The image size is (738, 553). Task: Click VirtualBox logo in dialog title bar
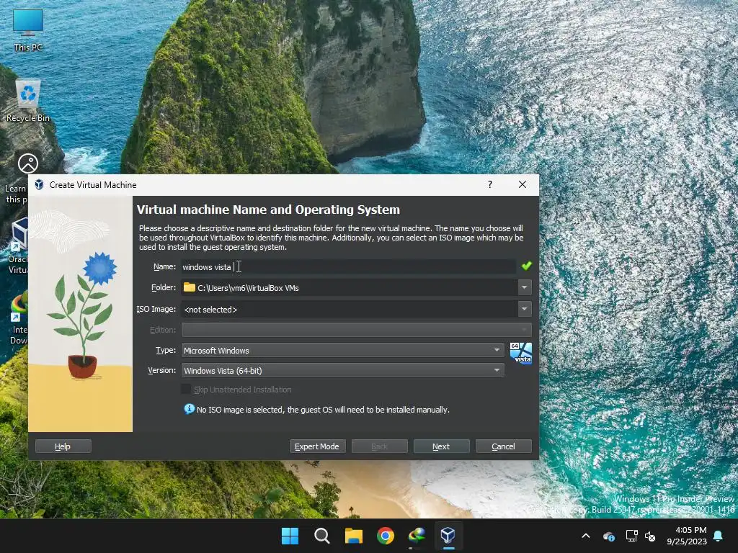pos(39,185)
